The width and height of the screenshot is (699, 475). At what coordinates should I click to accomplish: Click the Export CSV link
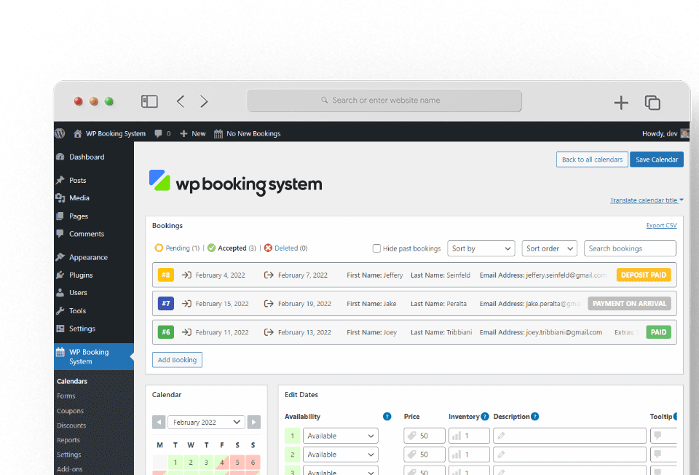(661, 226)
